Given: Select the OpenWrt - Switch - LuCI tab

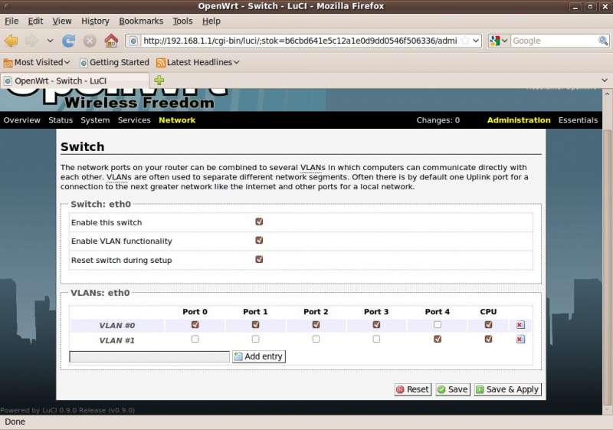Looking at the screenshot, I should 74,81.
